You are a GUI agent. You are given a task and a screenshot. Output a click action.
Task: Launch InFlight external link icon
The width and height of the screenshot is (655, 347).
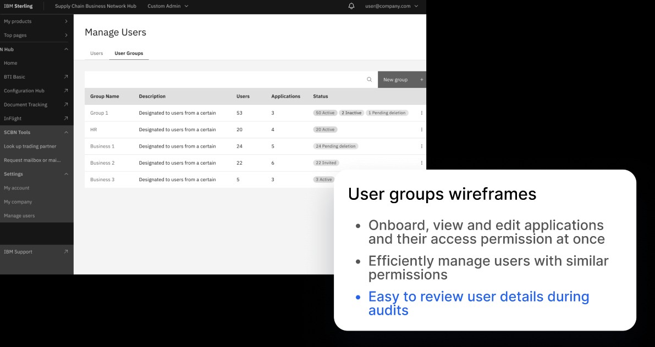(x=65, y=119)
